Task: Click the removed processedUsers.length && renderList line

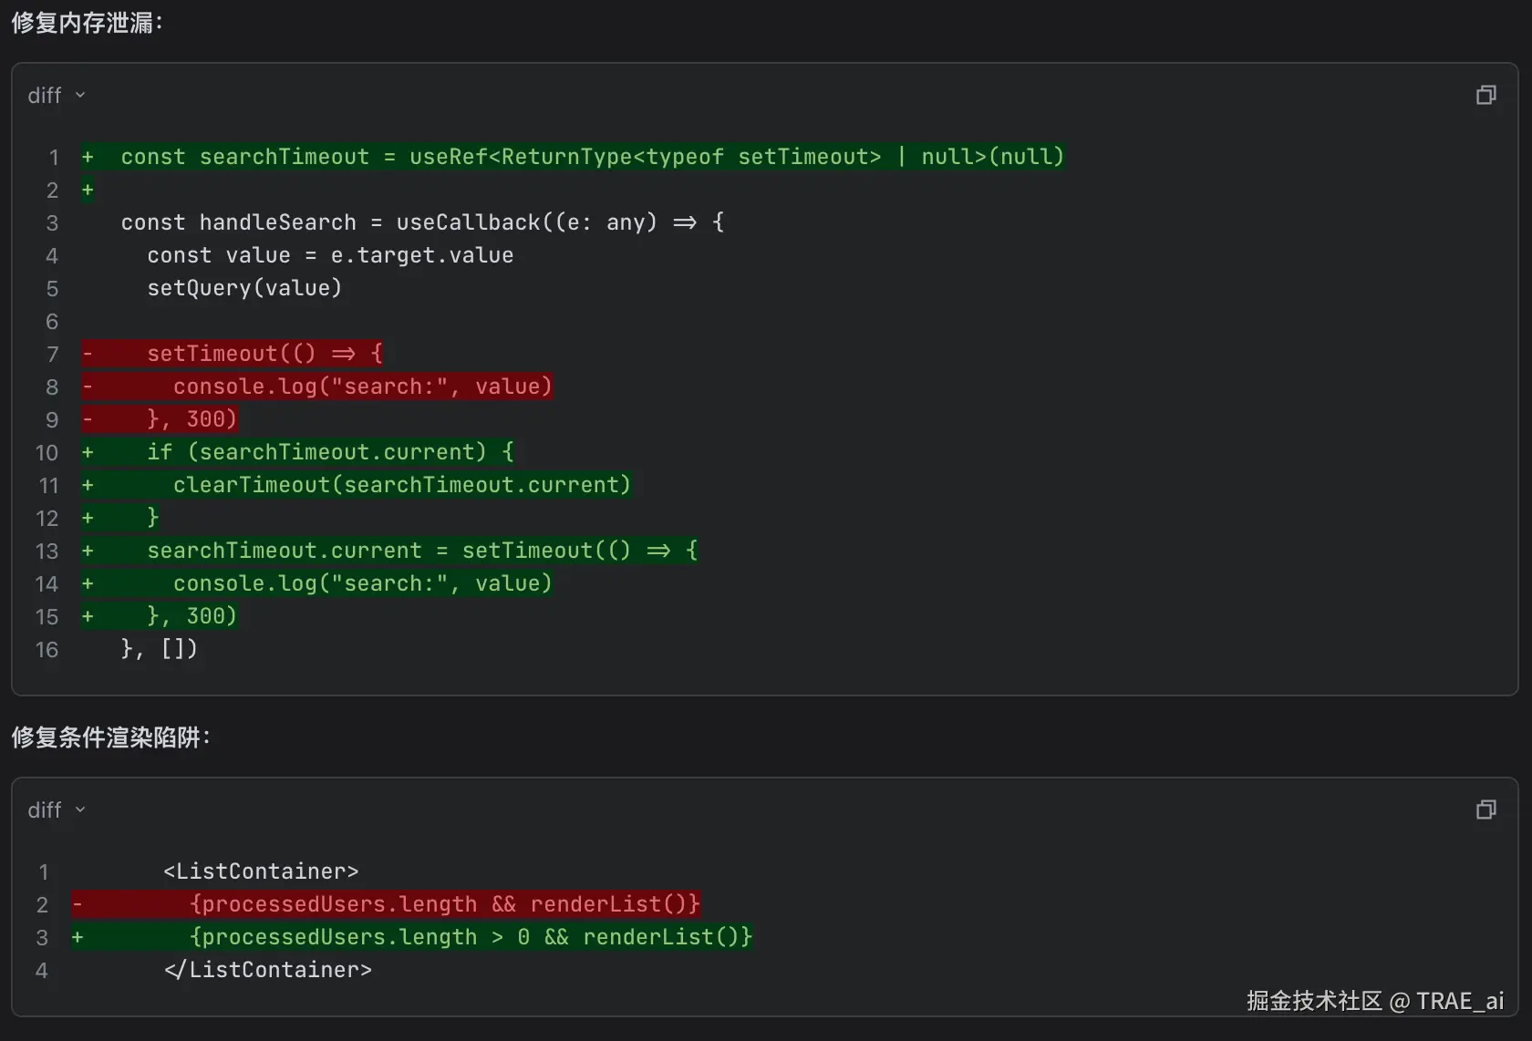Action: pos(444,904)
